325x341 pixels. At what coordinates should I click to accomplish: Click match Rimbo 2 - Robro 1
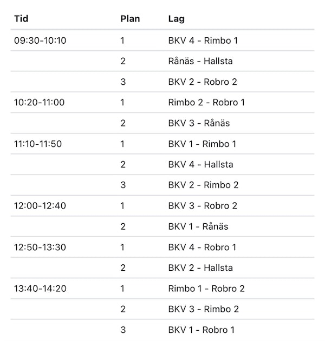[206, 103]
